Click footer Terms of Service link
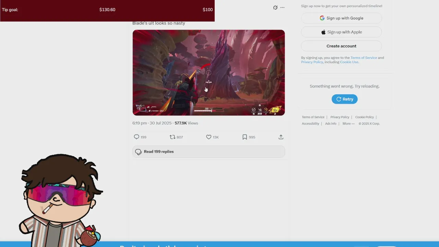 [x=313, y=117]
